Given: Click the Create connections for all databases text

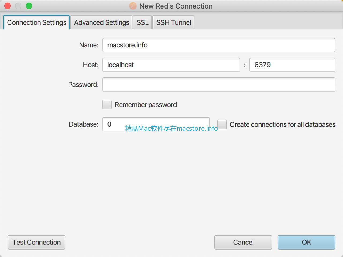Looking at the screenshot, I should pyautogui.click(x=283, y=124).
